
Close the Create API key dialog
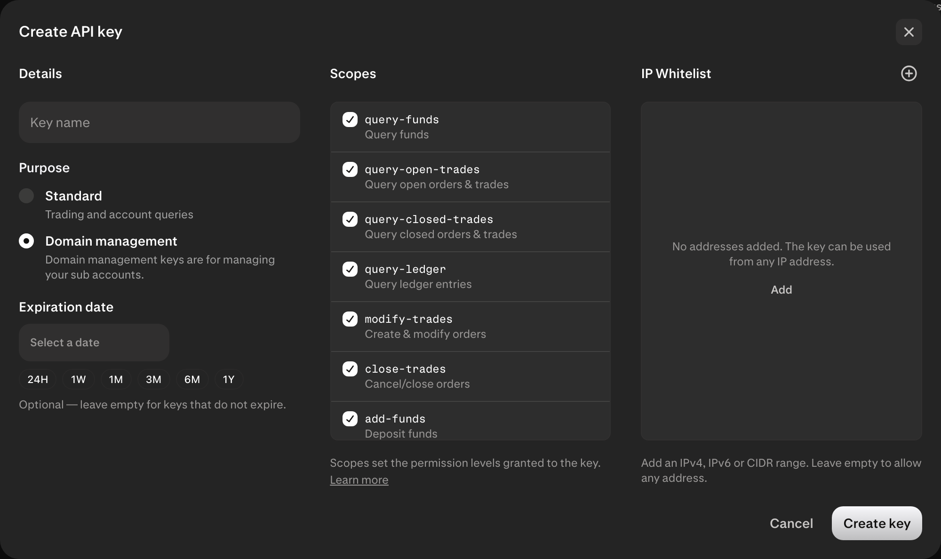coord(909,32)
